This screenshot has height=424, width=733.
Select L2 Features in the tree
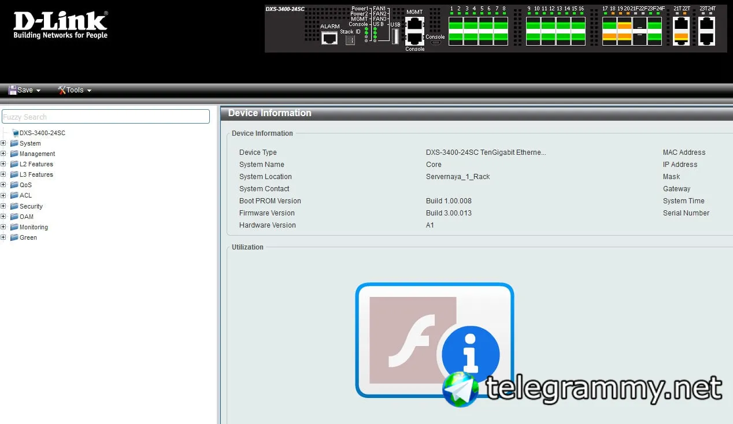click(36, 165)
